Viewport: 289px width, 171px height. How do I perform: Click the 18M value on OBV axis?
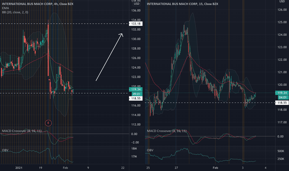point(134,149)
